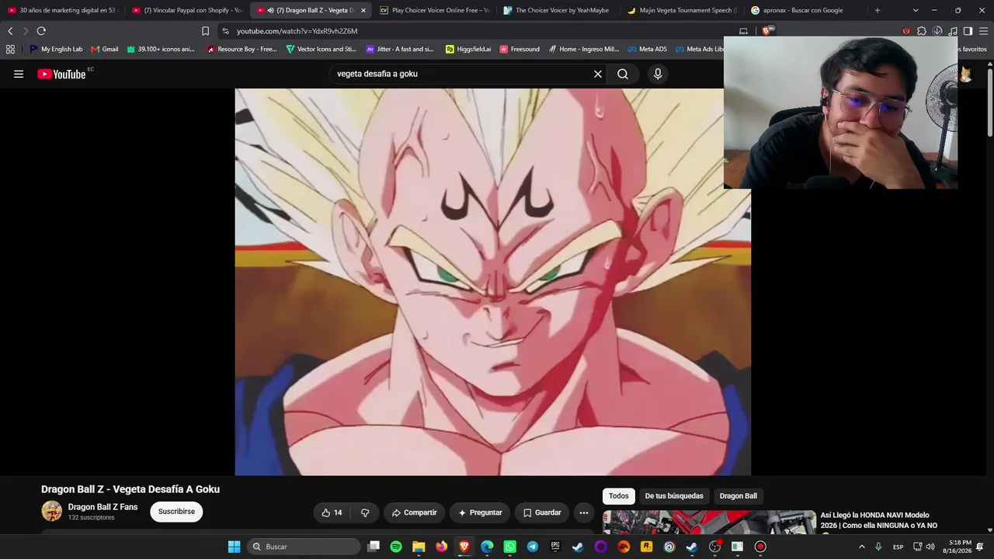Go back to the previous page
994x559 pixels.
point(10,31)
